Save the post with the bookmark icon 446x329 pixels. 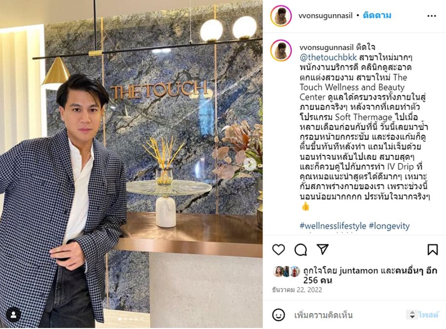click(432, 249)
